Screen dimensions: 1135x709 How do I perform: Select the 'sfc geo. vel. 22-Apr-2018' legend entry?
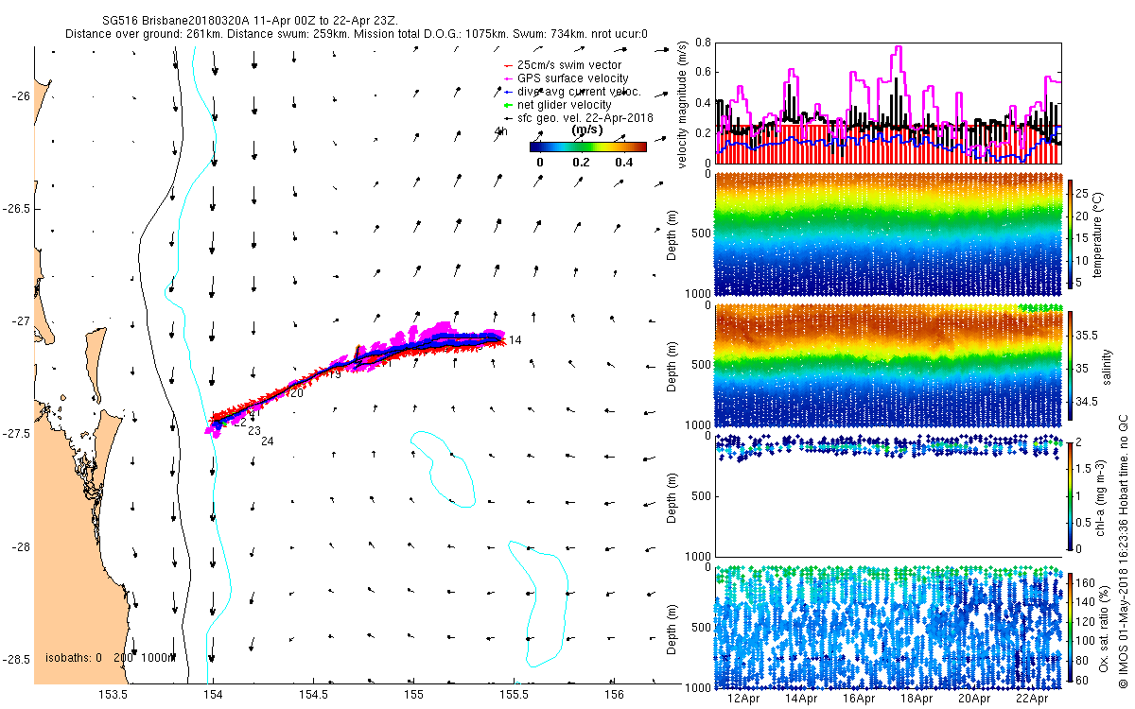tap(579, 117)
